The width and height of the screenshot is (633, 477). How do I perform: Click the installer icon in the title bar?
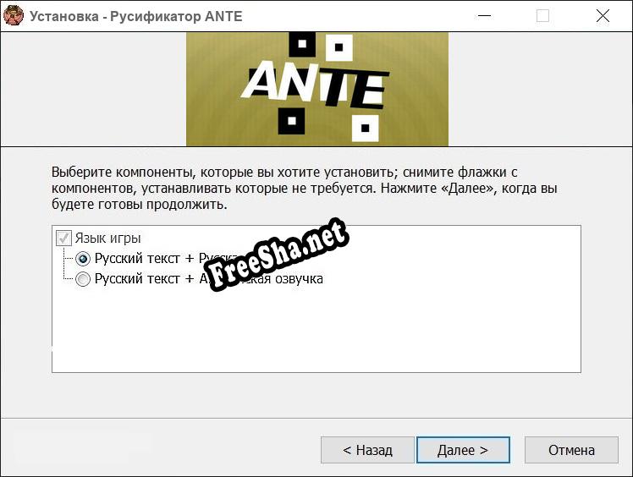pyautogui.click(x=14, y=15)
